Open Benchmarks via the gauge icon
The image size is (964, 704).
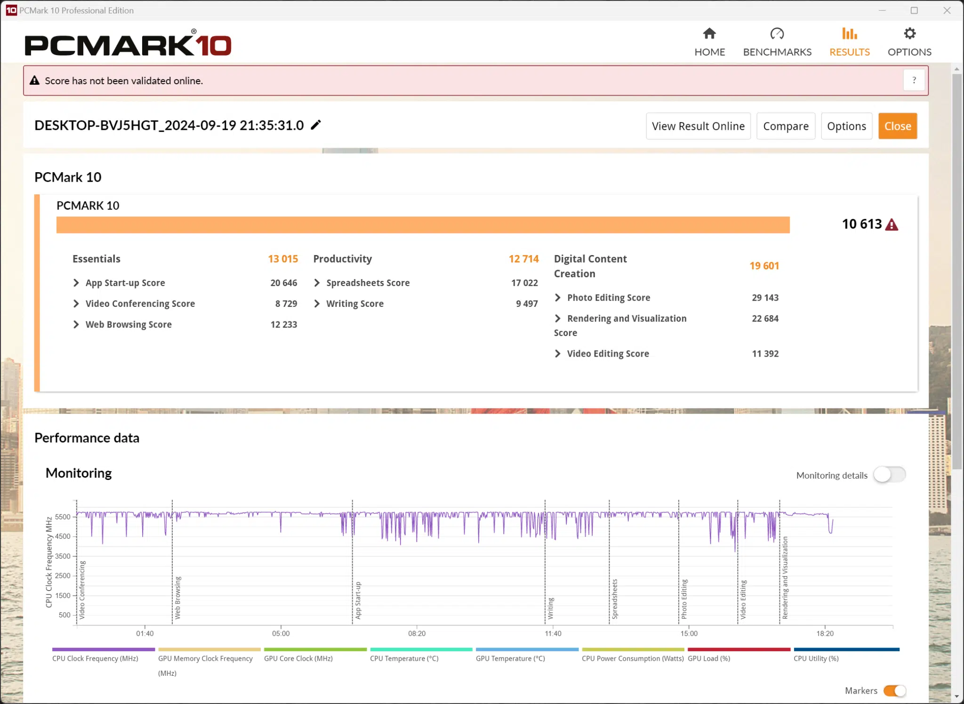pyautogui.click(x=777, y=34)
